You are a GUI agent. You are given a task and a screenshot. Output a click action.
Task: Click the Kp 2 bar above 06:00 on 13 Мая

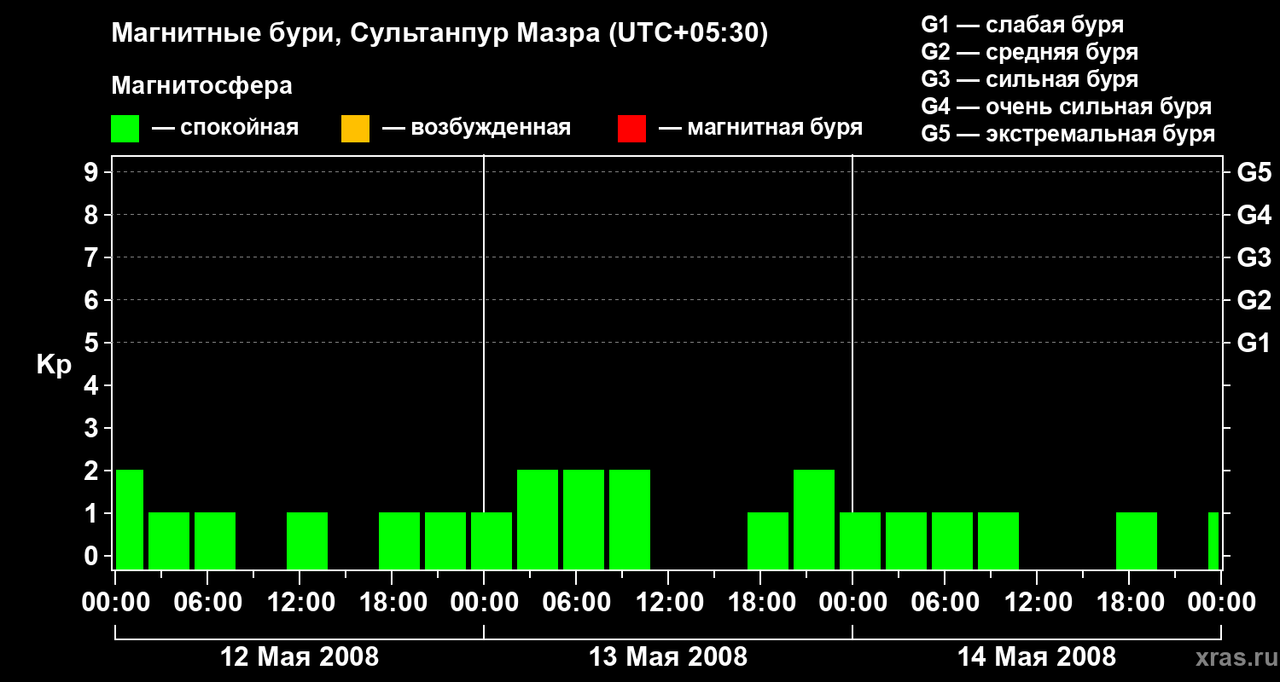tap(584, 519)
